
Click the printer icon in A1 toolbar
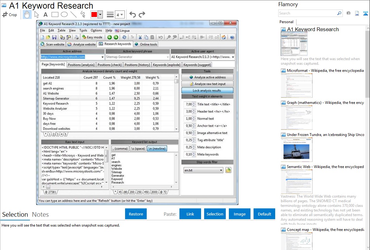tap(77, 37)
